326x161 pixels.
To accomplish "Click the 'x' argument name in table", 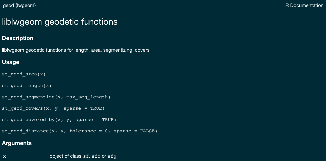I will coord(5,156).
